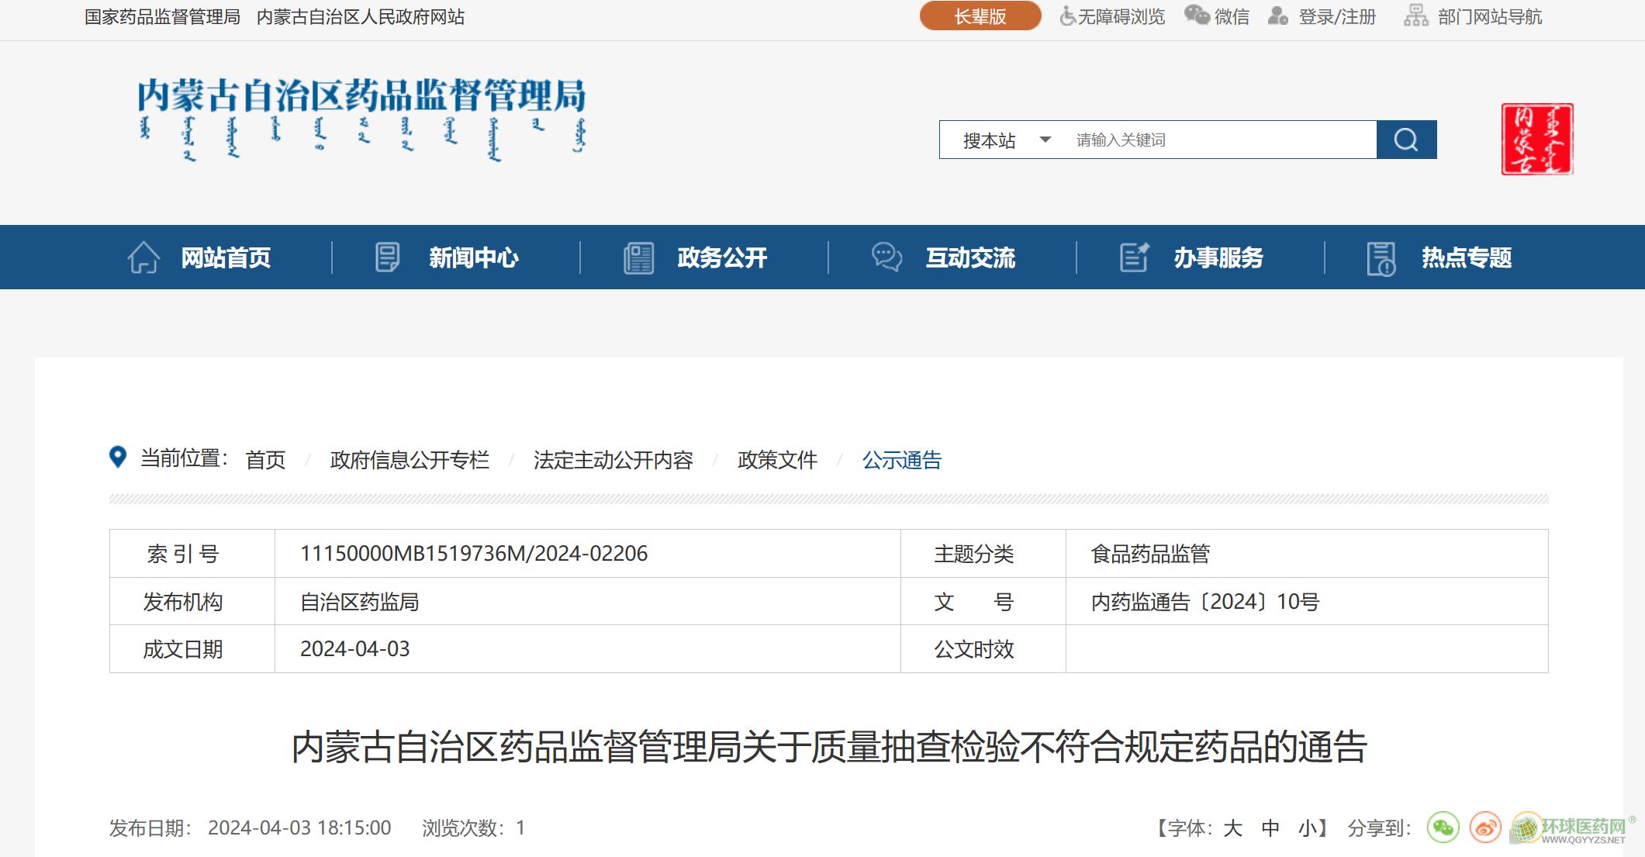Open the 办事服务 navigation menu

[1218, 257]
